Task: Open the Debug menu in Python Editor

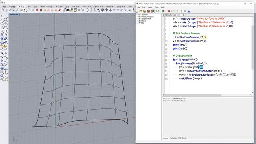Action: pos(150,7)
